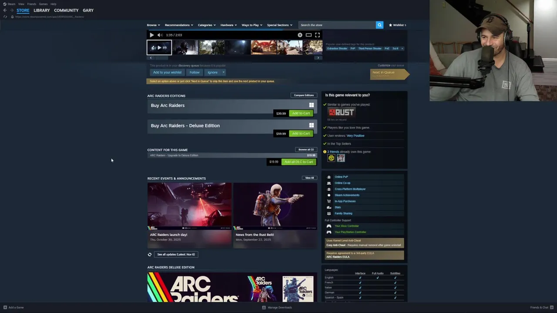
Task: Click the plus button to add tags
Action: 402,48
